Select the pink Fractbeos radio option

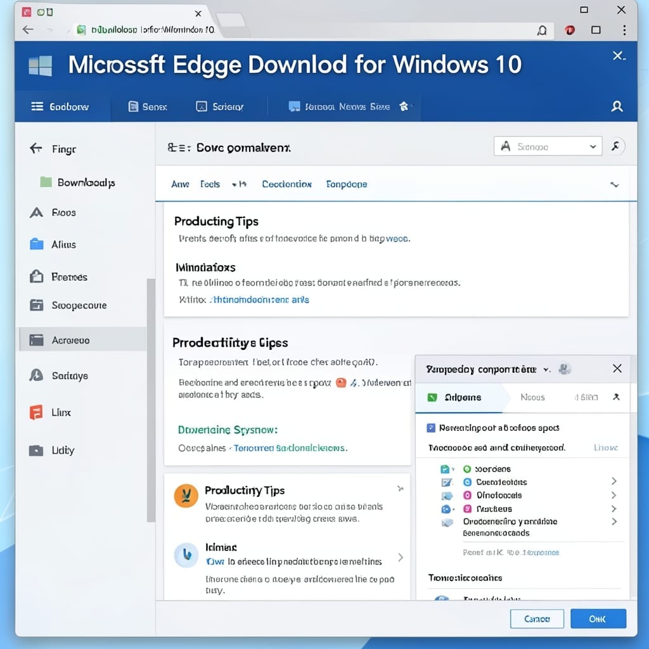[x=467, y=509]
